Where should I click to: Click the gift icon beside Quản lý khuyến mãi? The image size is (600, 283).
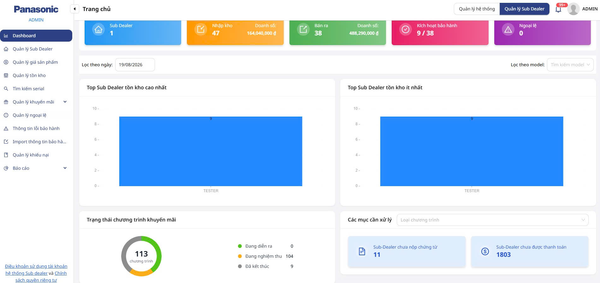click(6, 102)
